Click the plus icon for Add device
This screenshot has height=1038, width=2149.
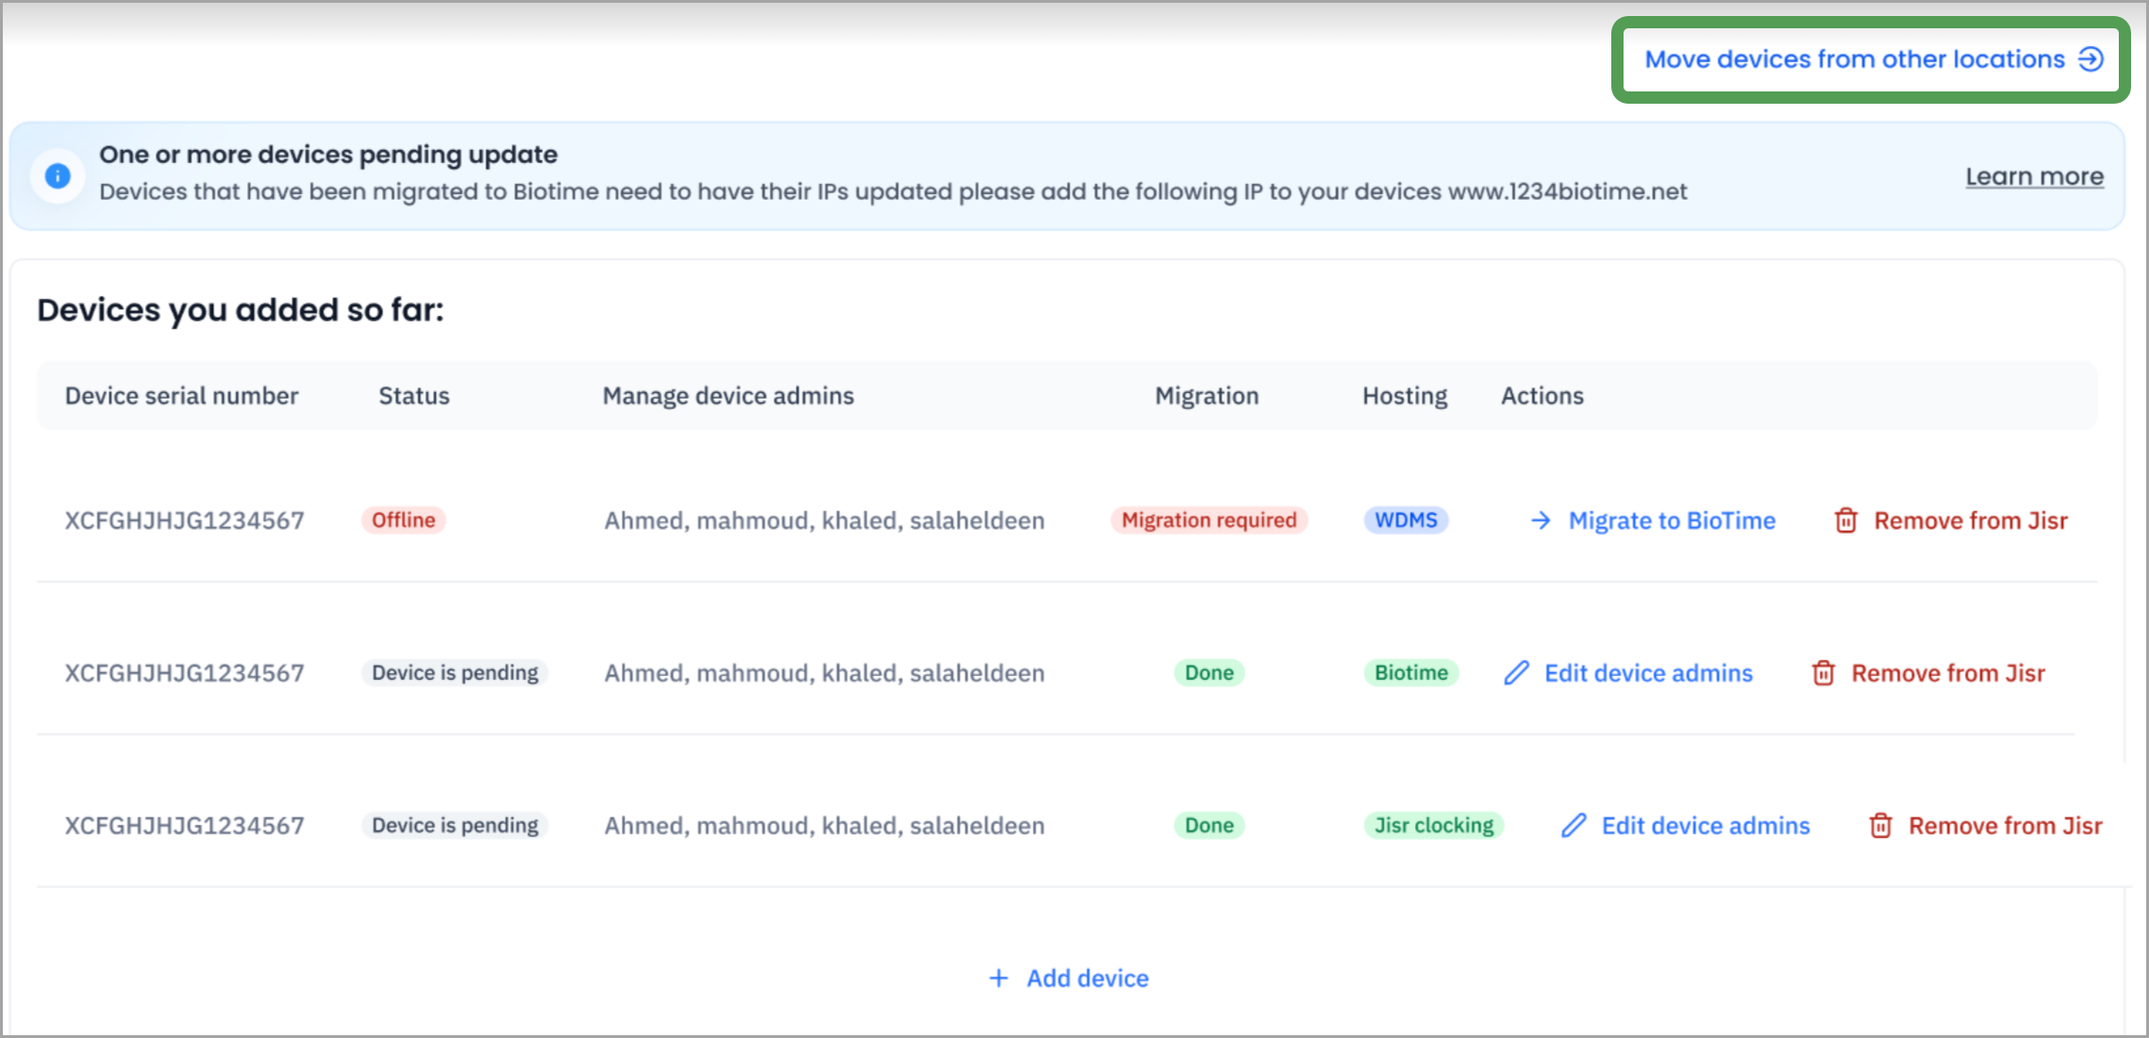pos(998,979)
